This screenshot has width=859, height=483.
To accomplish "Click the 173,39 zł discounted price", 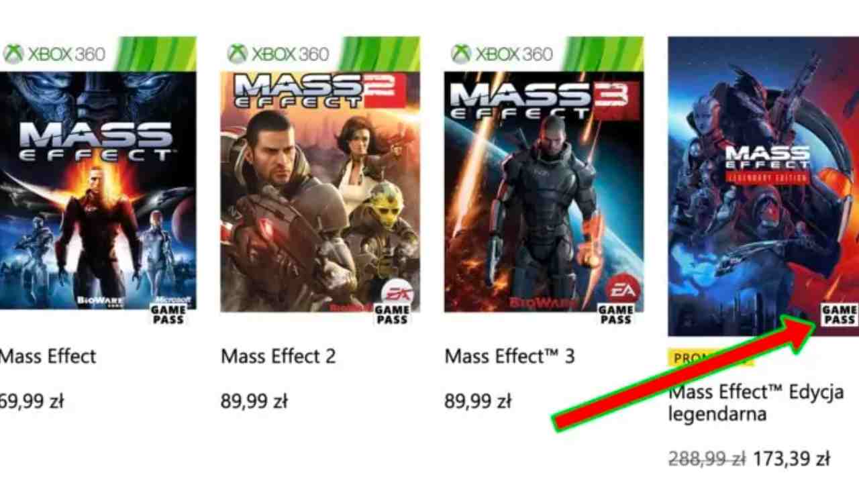I will coord(792,459).
